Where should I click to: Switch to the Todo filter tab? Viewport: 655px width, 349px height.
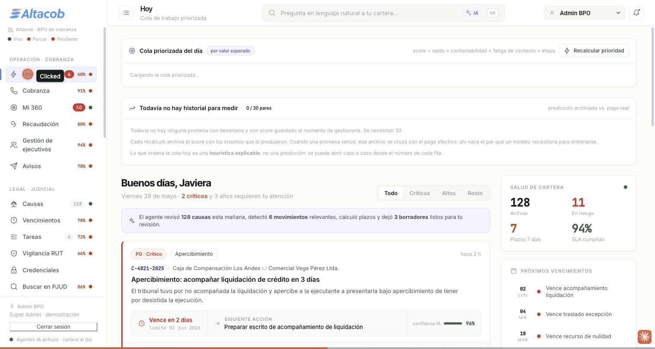pos(391,193)
